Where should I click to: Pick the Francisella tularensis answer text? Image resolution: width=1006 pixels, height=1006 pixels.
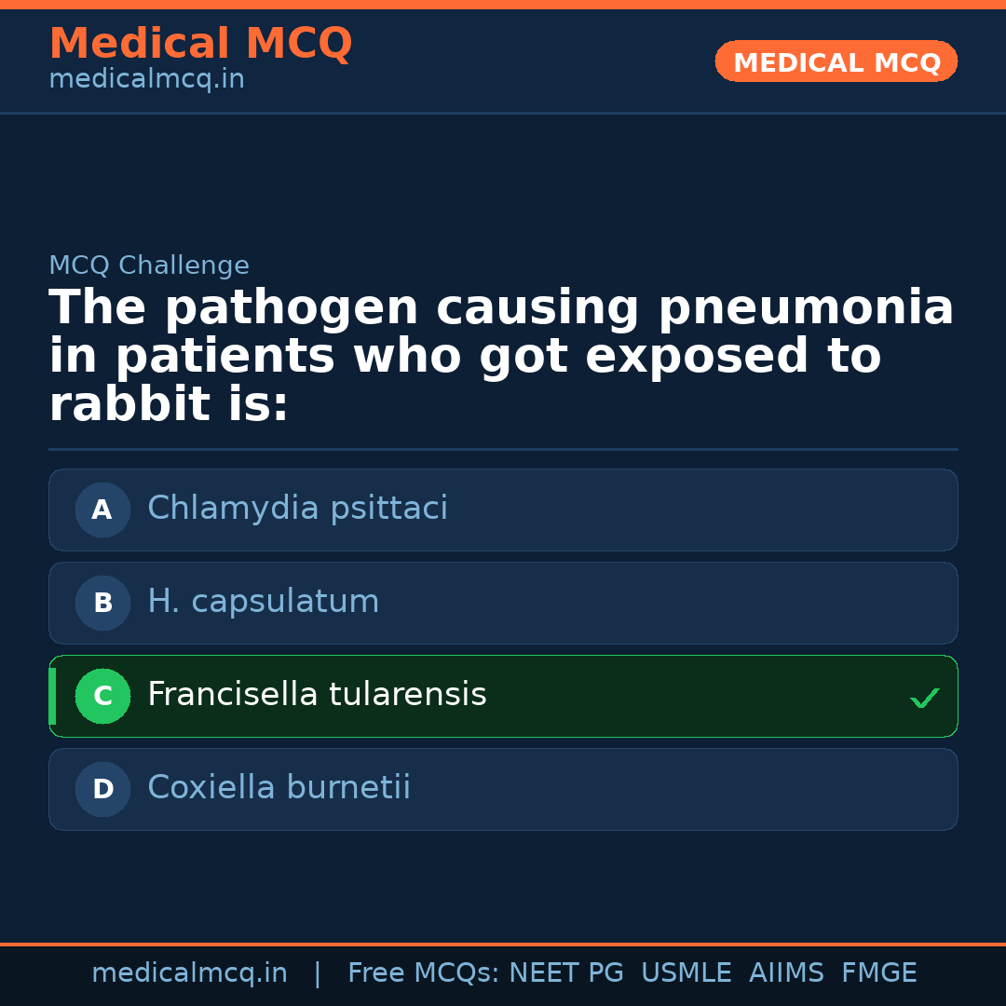[x=317, y=695]
